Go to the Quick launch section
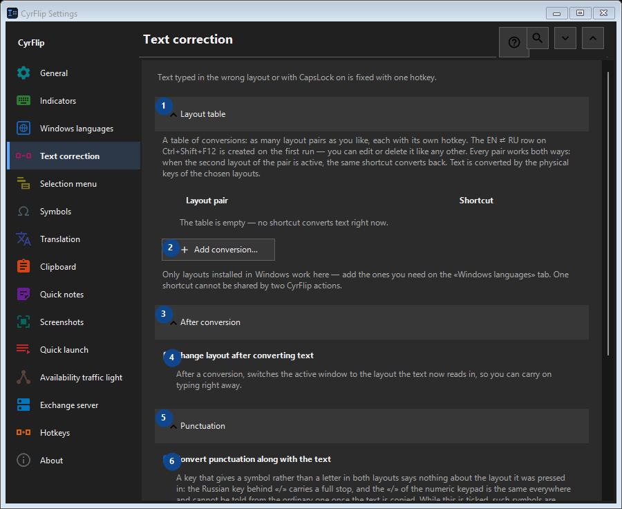Screen dimensions: 622x509 tap(74, 350)
